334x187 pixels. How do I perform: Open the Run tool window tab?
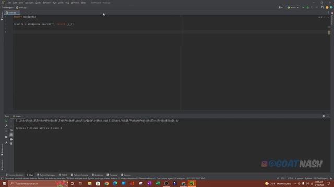(30, 175)
